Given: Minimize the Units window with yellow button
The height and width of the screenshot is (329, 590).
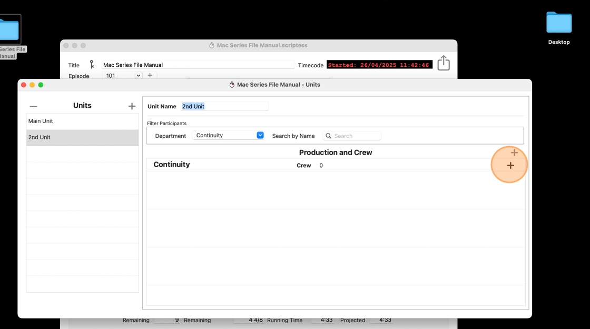Looking at the screenshot, I should 32,85.
